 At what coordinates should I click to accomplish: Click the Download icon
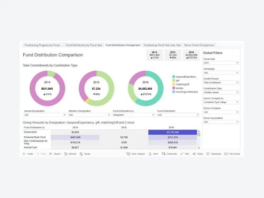click(x=208, y=154)
